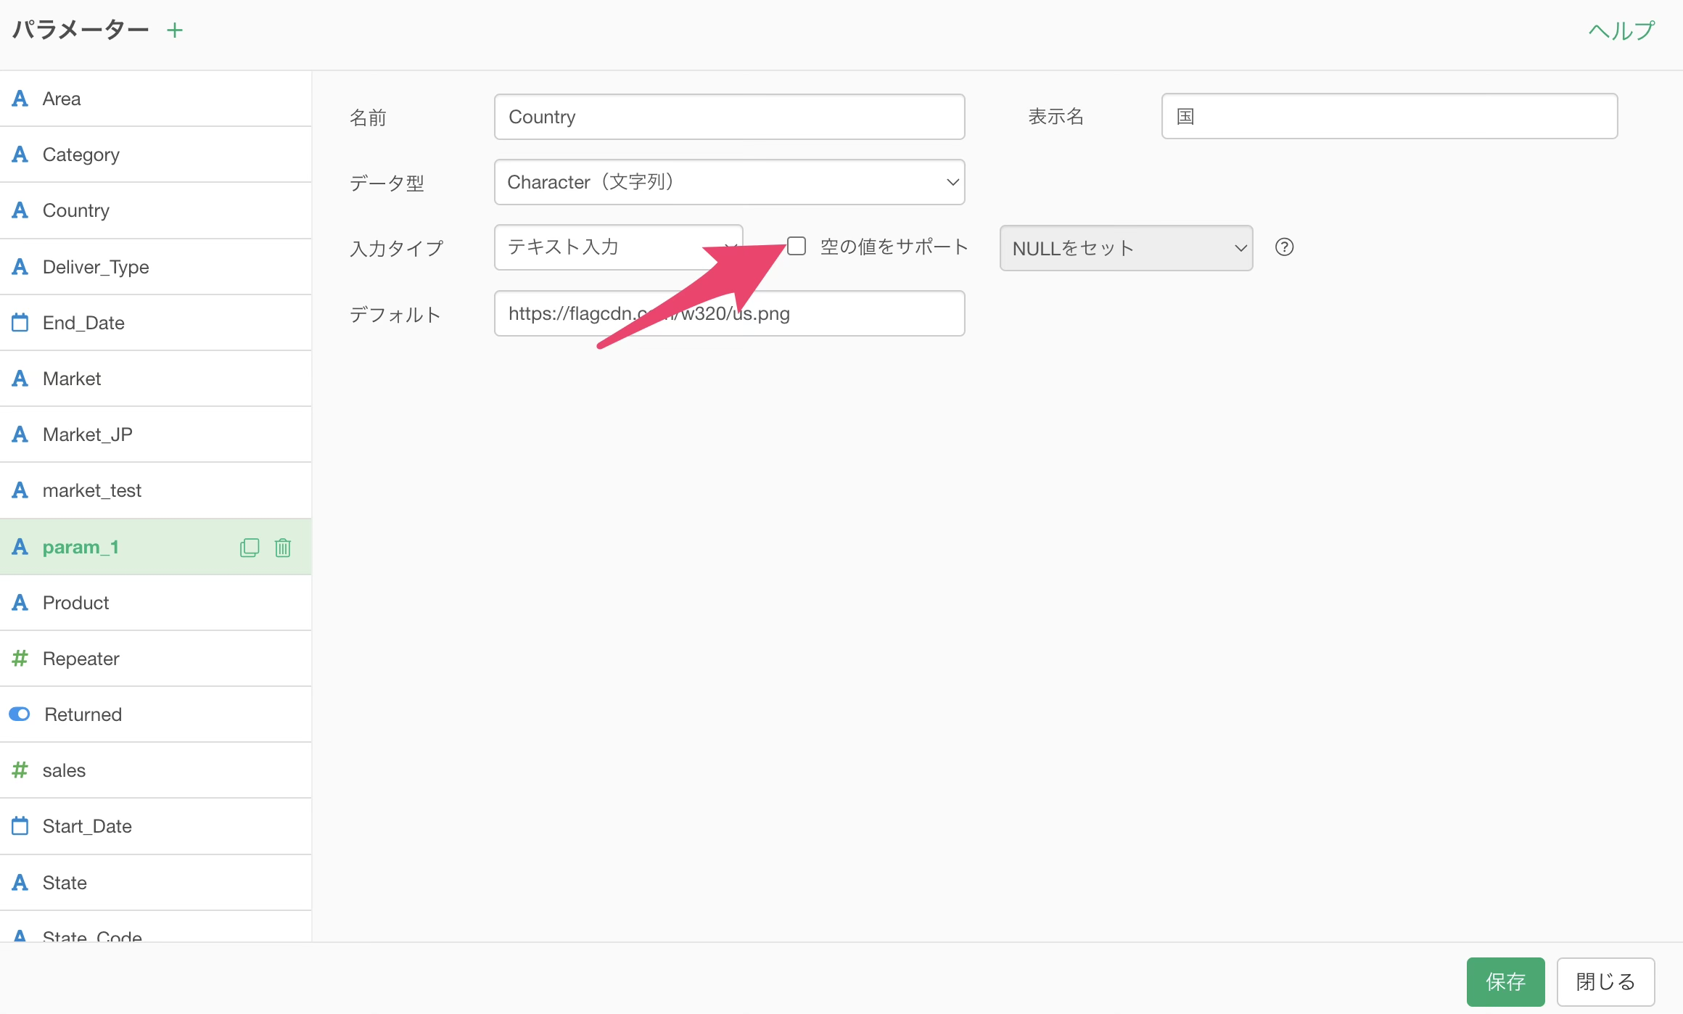Click the 空の値をサポート label
Viewport: 1683px width, 1014px height.
[x=894, y=247]
